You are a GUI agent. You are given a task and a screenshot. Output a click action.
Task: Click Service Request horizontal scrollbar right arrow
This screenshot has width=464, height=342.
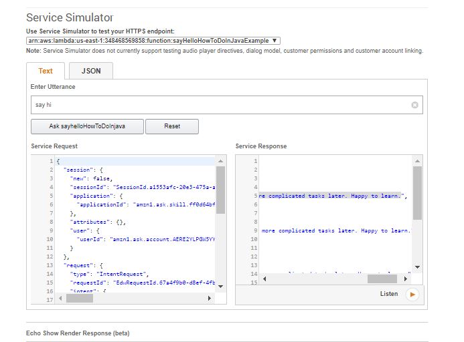tap(210, 298)
